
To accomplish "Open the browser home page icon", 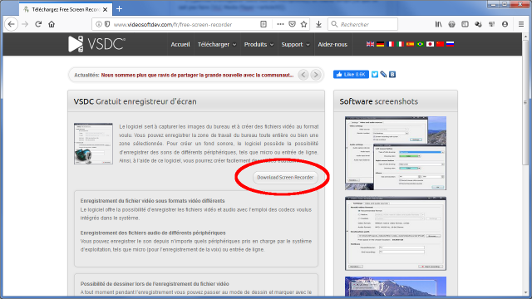I will click(52, 24).
